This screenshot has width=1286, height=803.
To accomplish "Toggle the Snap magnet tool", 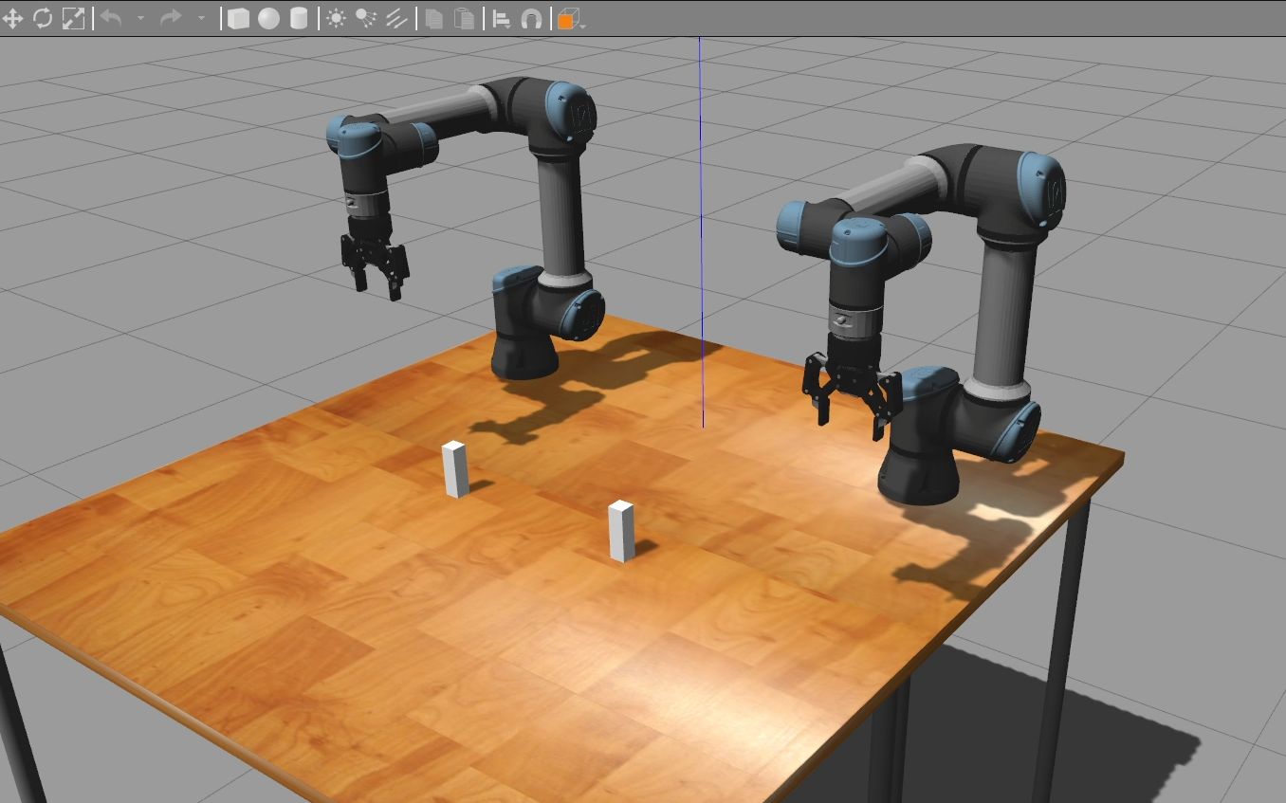I will 532,18.
